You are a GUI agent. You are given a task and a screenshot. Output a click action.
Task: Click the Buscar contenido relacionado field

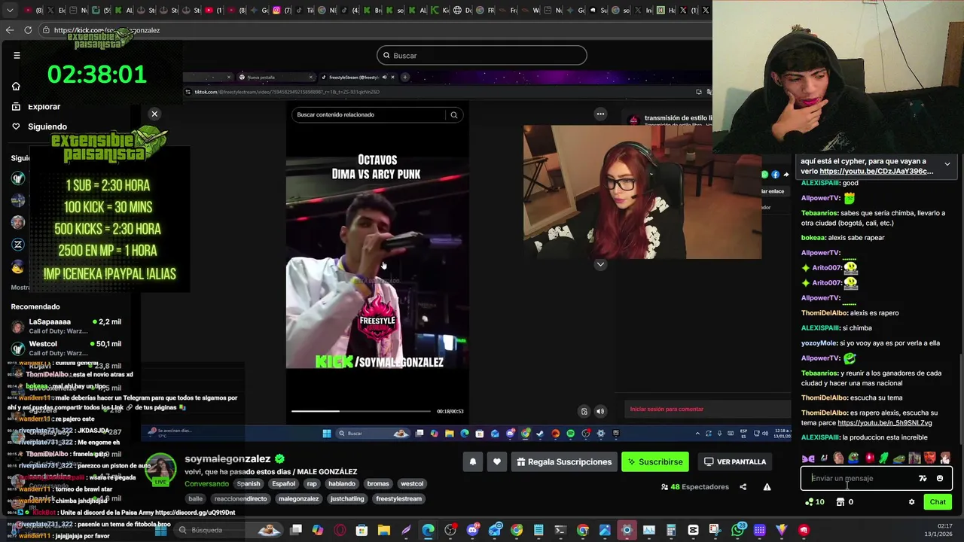(x=369, y=114)
